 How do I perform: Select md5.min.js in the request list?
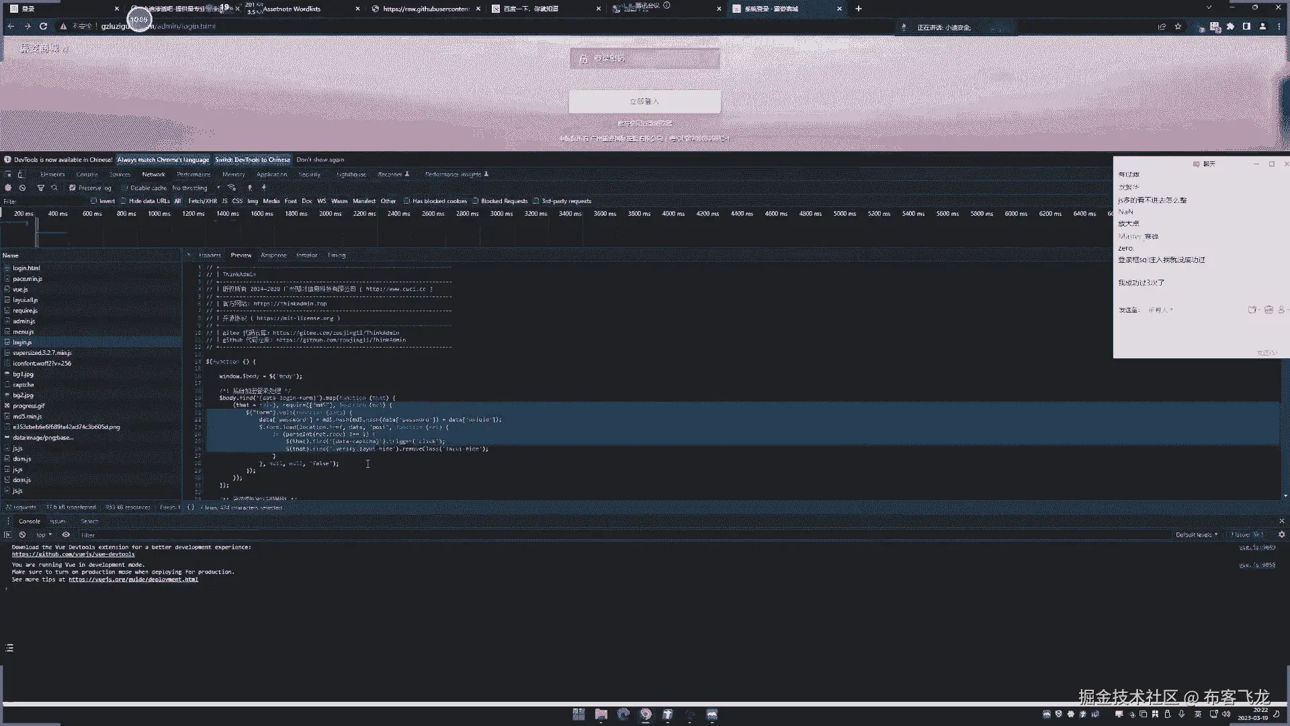[27, 417]
